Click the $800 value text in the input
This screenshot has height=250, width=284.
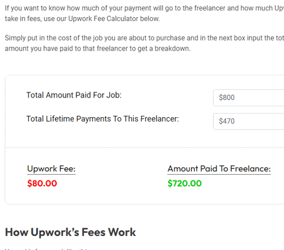click(227, 97)
